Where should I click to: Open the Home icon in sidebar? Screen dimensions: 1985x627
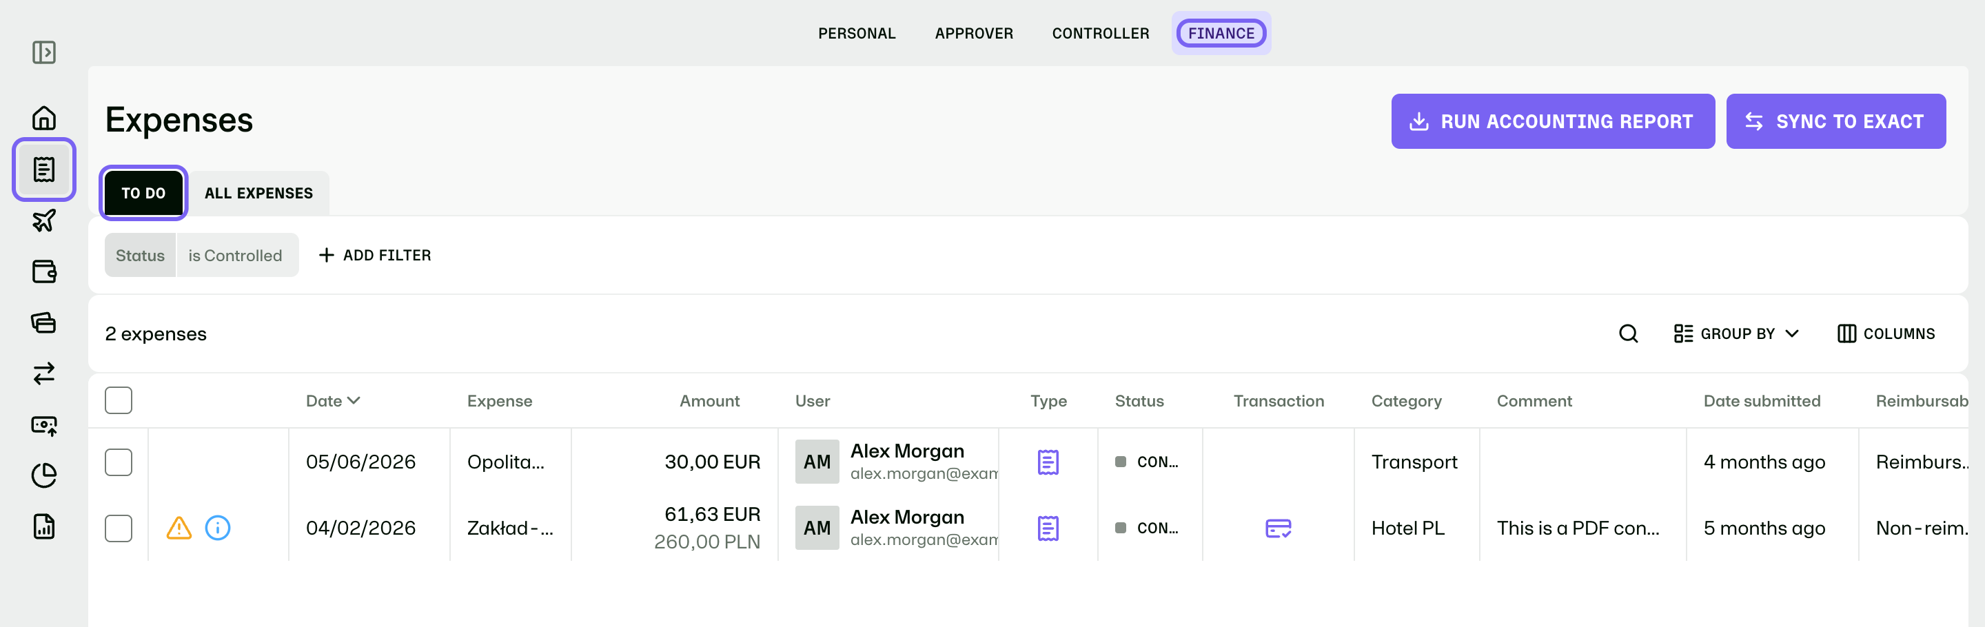[44, 118]
